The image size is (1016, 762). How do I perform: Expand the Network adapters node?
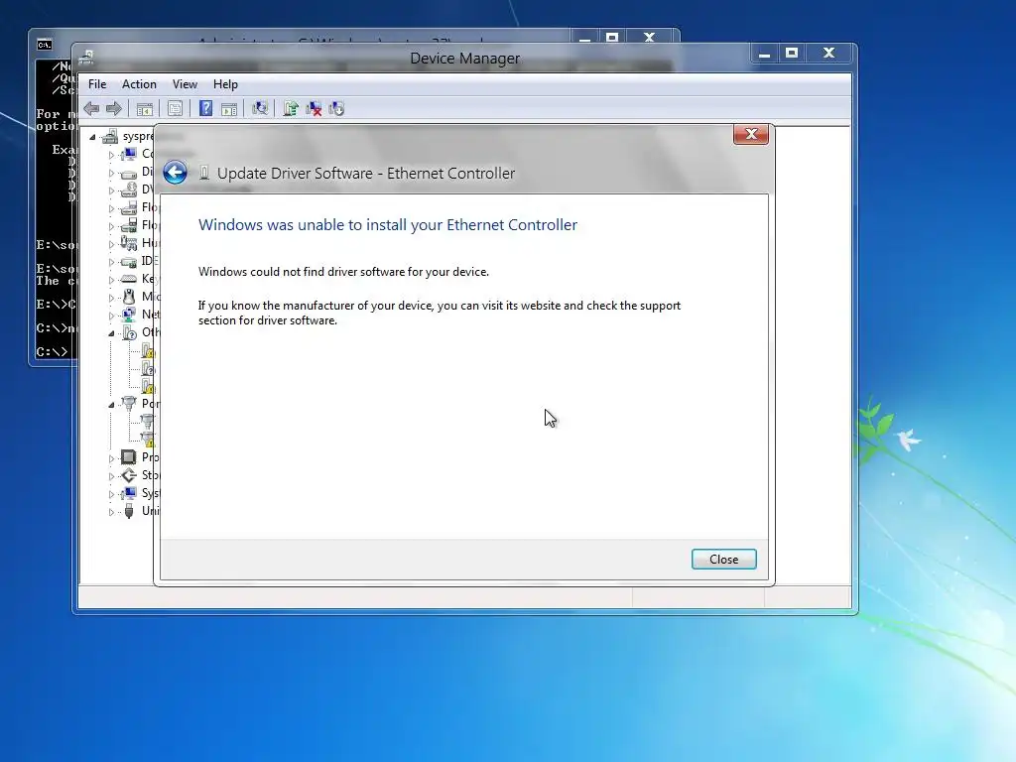tap(111, 316)
